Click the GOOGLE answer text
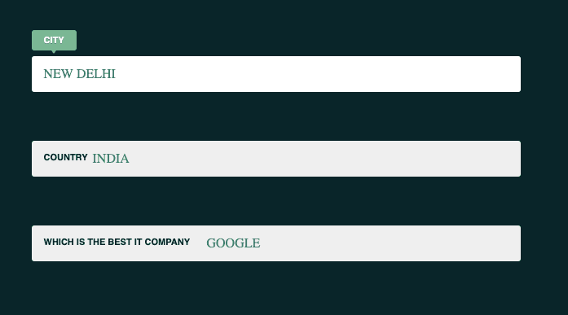Image resolution: width=568 pixels, height=315 pixels. pos(233,243)
